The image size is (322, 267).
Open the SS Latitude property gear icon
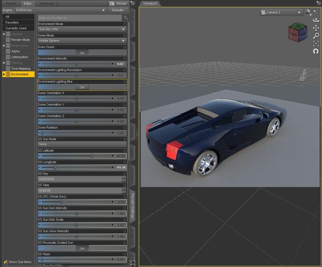[x=125, y=151]
